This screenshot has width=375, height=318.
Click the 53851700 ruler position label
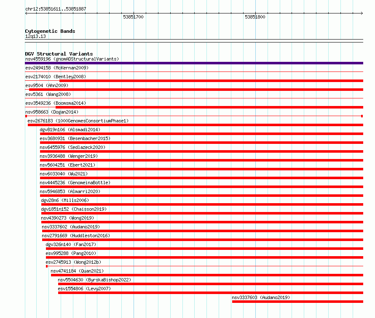pyautogui.click(x=133, y=17)
